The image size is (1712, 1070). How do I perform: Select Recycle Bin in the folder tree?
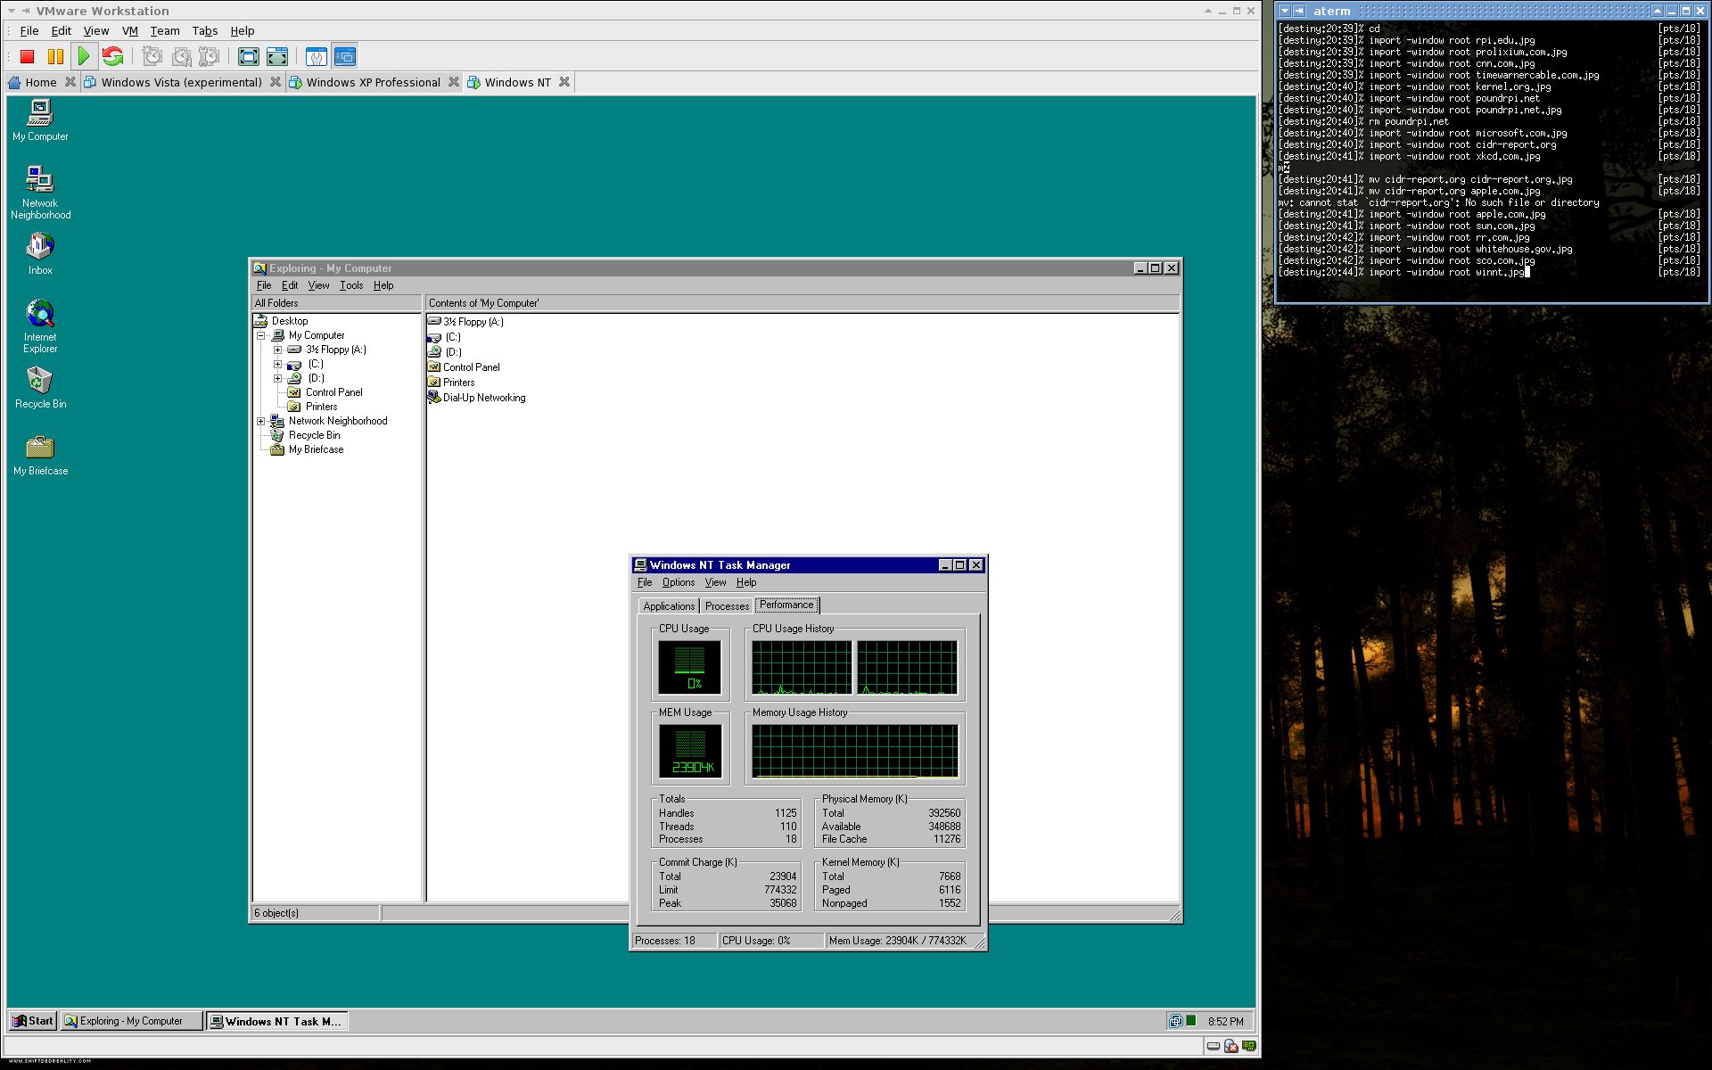(314, 435)
